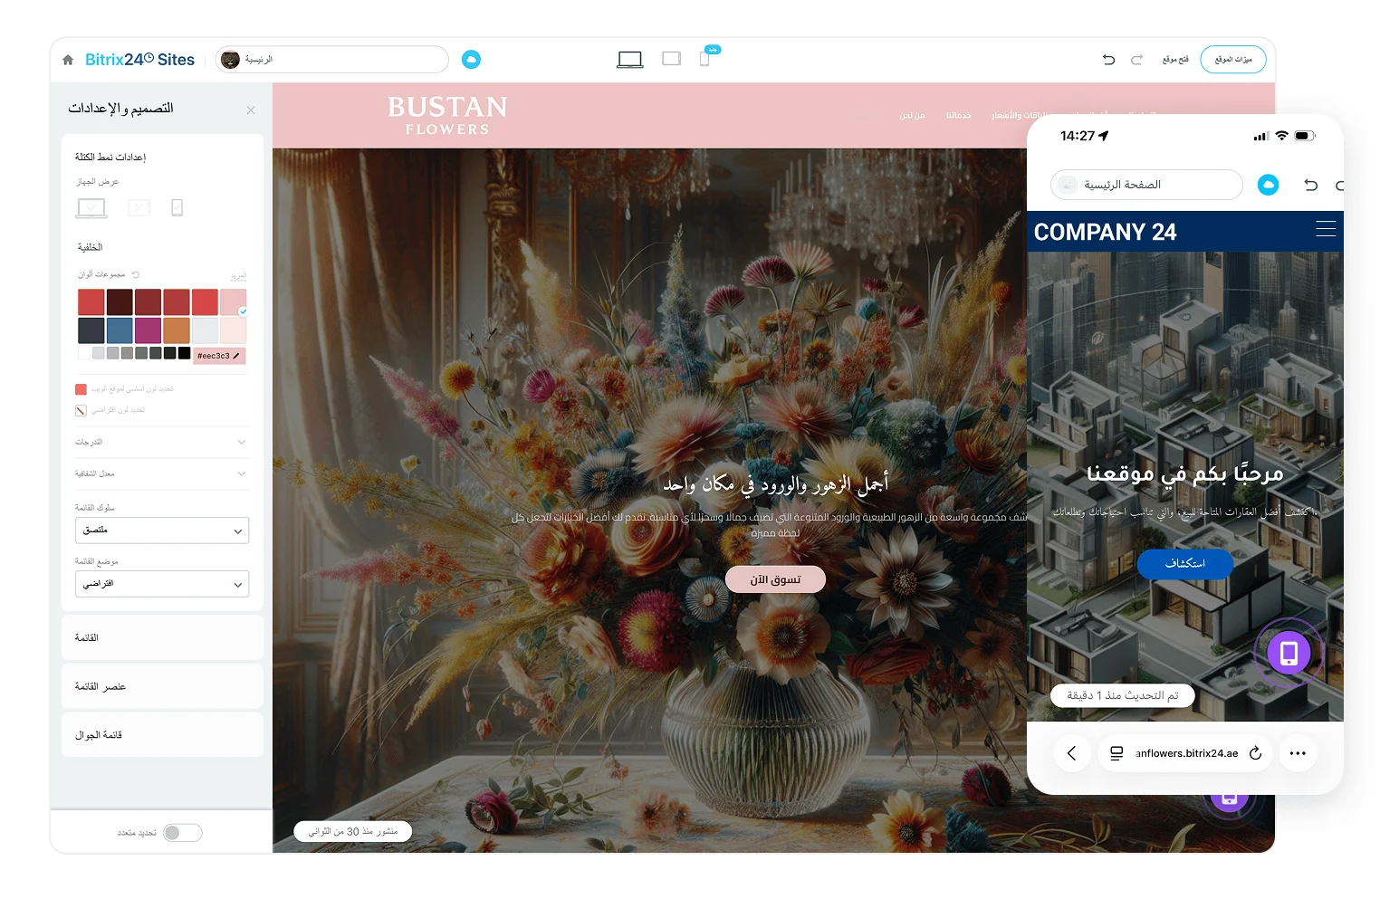Click the reload icon in mobile address bar
1380x918 pixels.
pos(1255,753)
